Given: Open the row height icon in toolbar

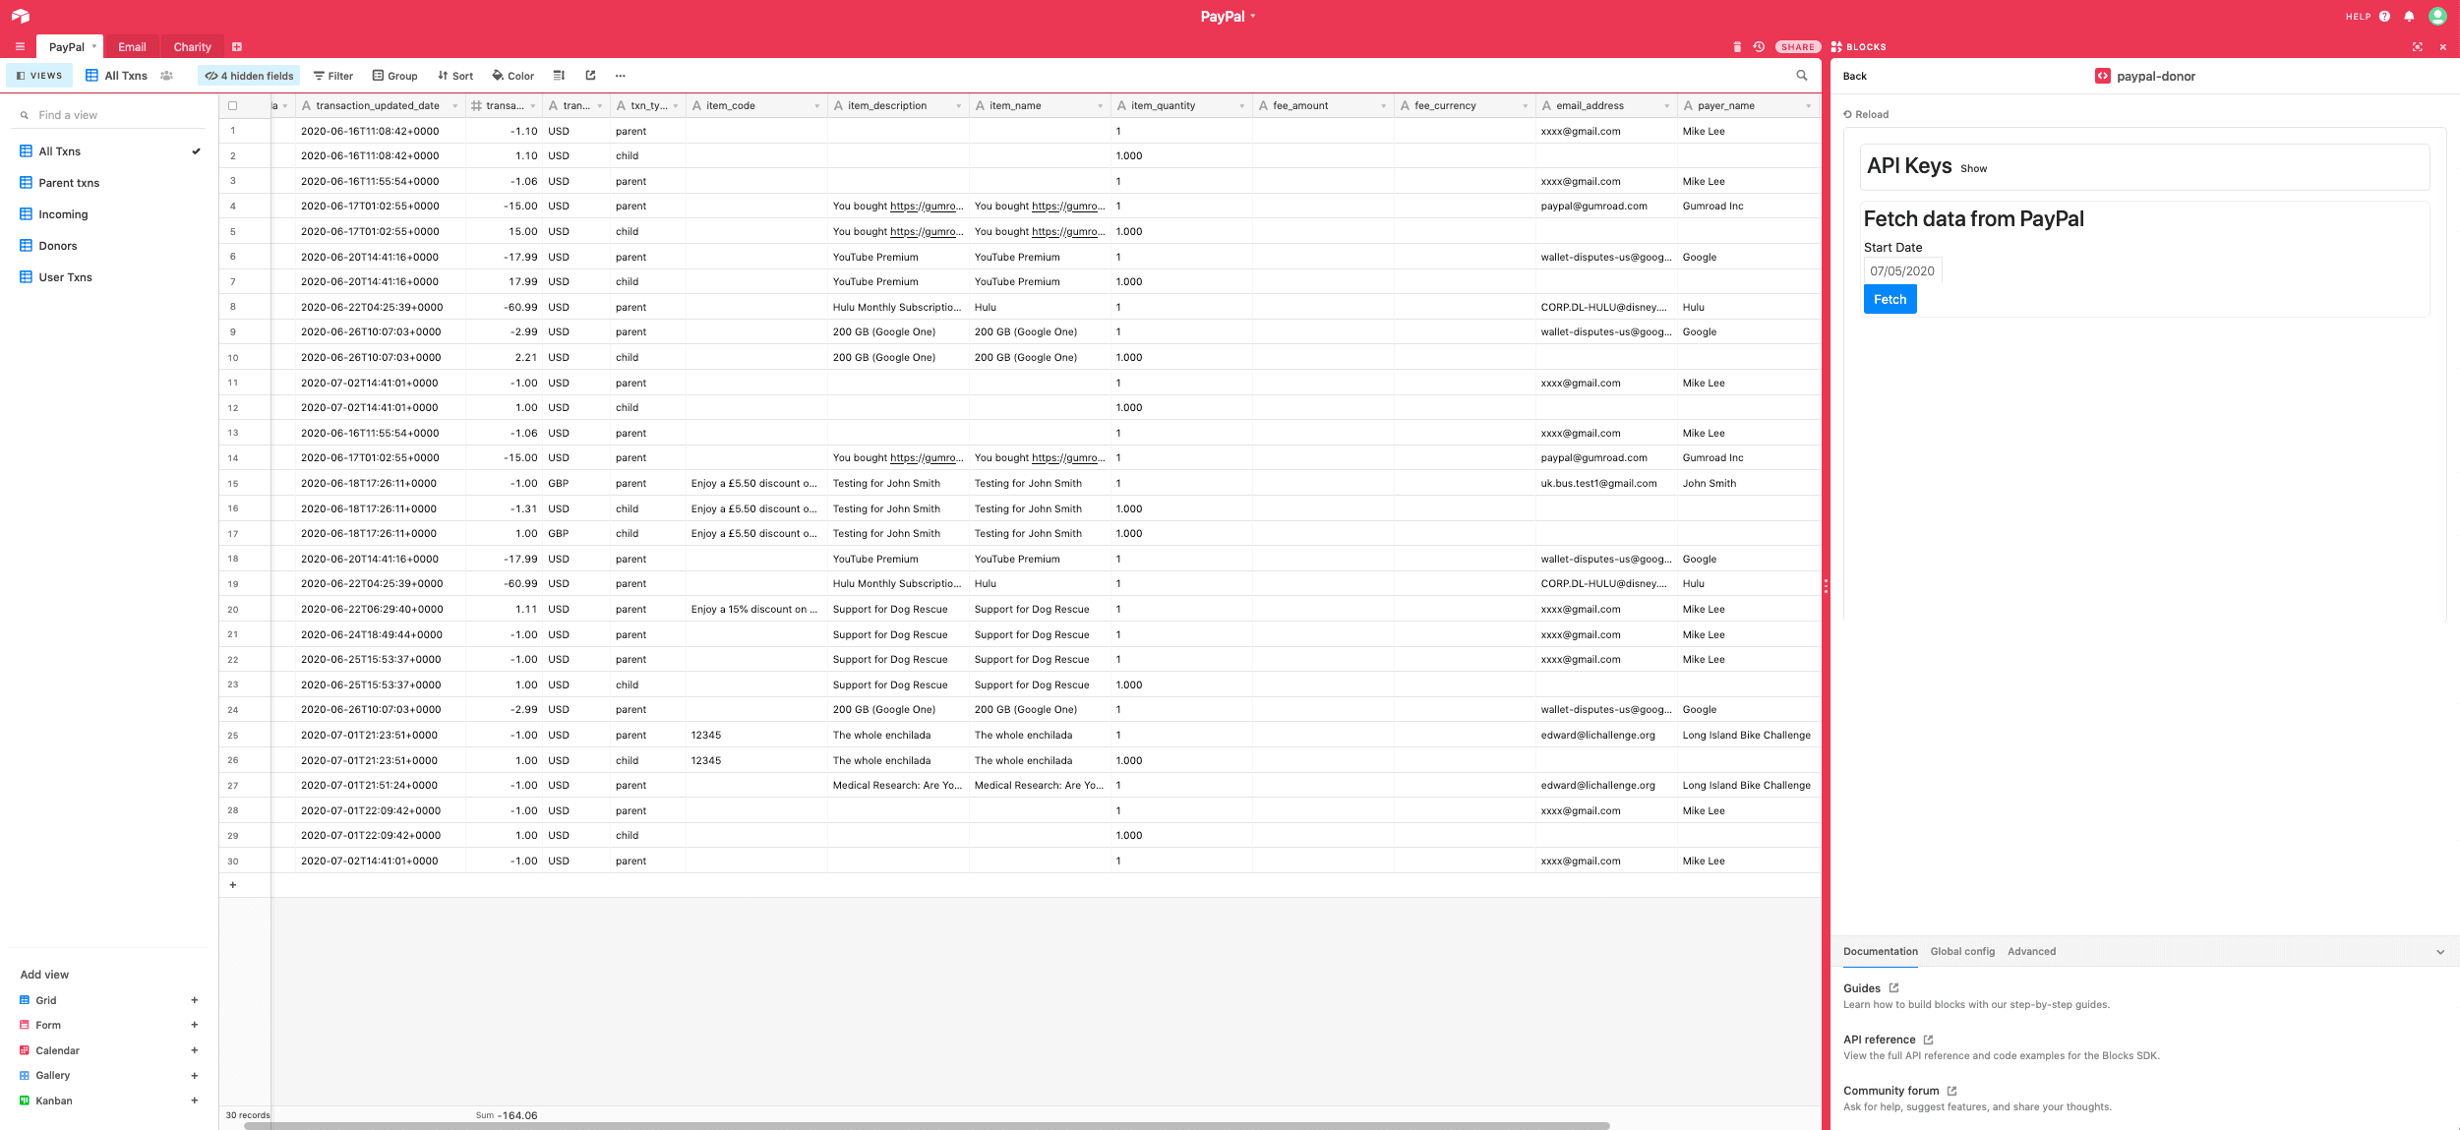Looking at the screenshot, I should pyautogui.click(x=559, y=76).
